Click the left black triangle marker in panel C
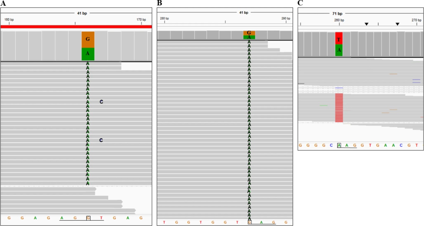 [x=366, y=24]
